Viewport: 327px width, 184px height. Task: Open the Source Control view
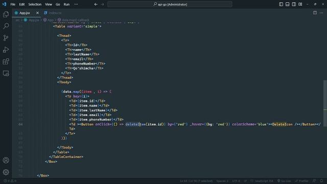coord(6,38)
